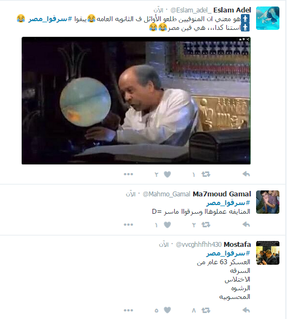
Task: Open hashtag link in Ma7moud Gamal's tweet
Action: tap(228, 203)
